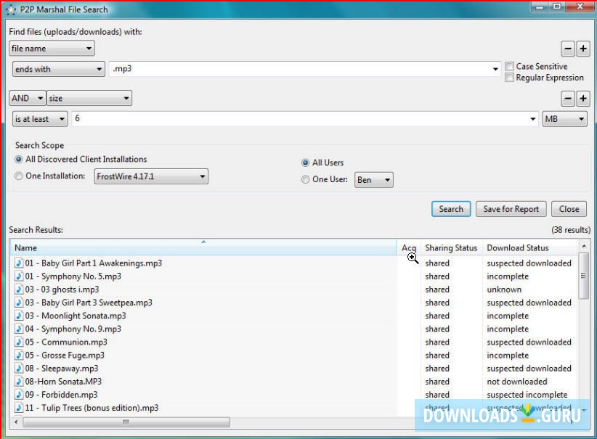Click music icon for 08 - Sleepaway.mp3
The height and width of the screenshot is (439, 597).
[x=19, y=368]
